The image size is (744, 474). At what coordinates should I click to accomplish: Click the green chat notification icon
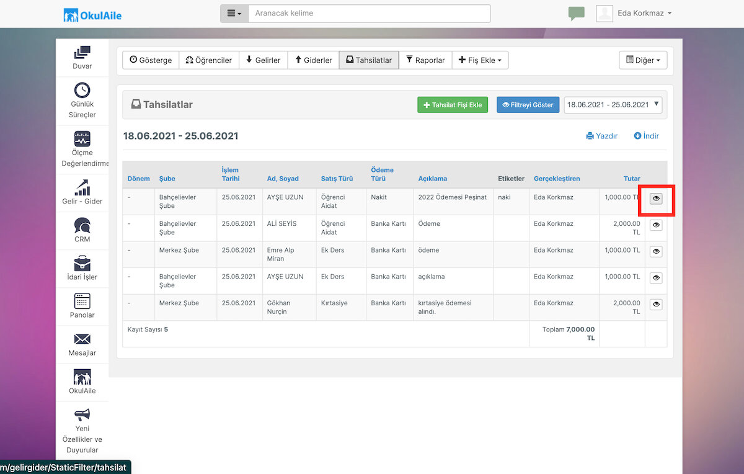coord(577,14)
